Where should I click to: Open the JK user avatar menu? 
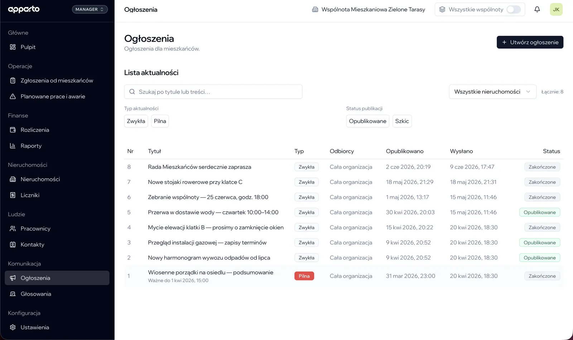click(556, 9)
